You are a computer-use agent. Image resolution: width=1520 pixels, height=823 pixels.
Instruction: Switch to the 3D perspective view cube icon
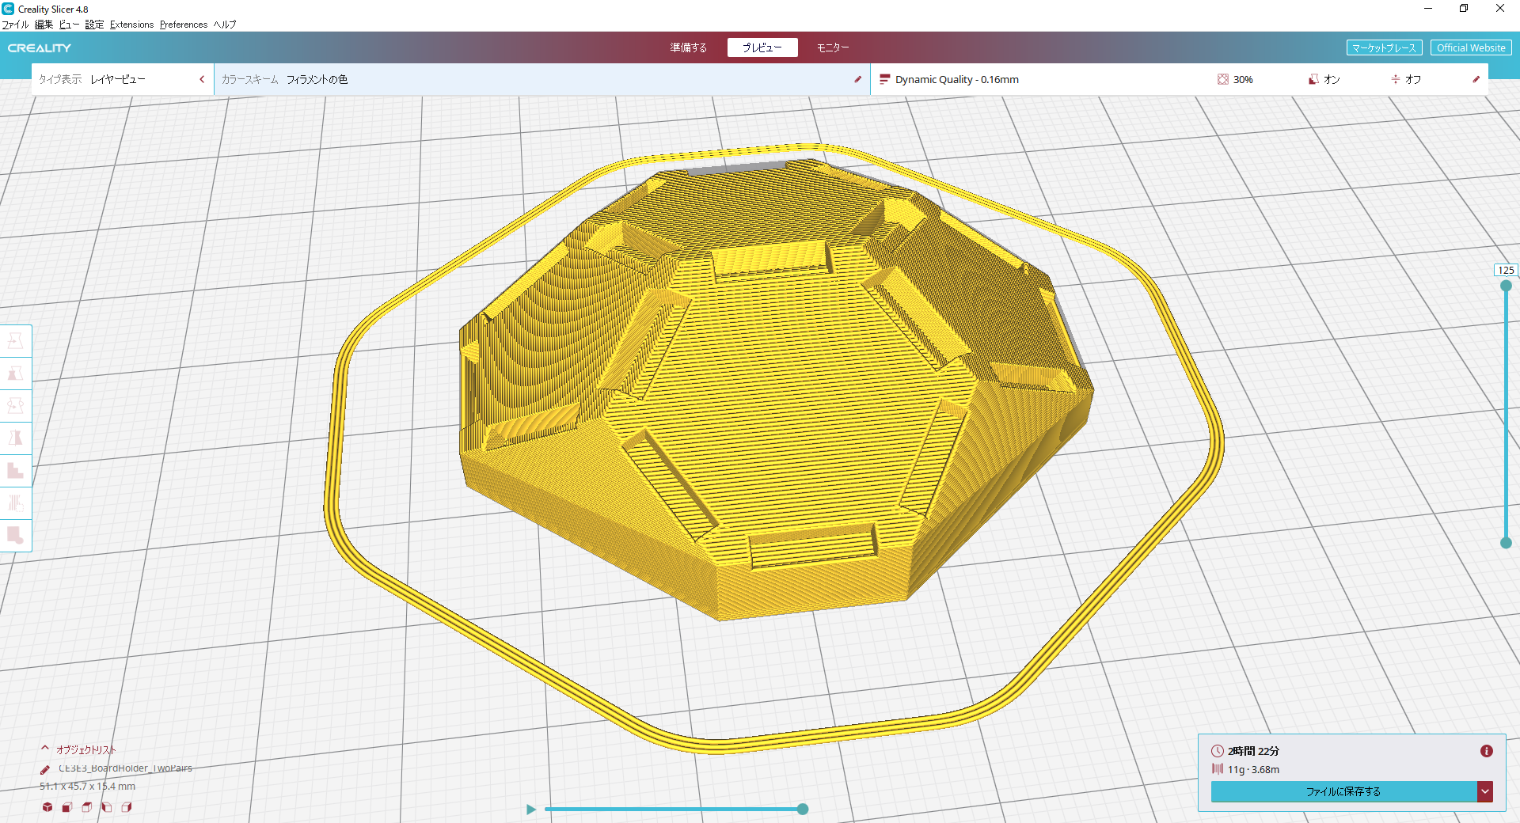tap(47, 807)
